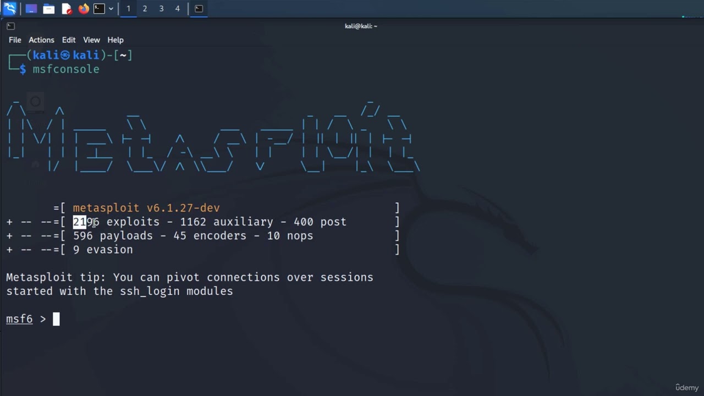Viewport: 704px width, 396px height.
Task: Open terminal emulator launcher in panel
Action: (x=99, y=9)
